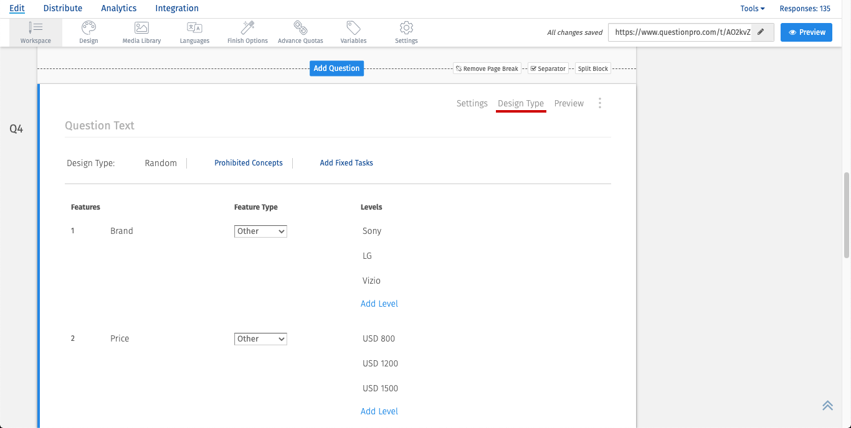Open the Settings gear icon
The image size is (851, 428).
(x=406, y=28)
